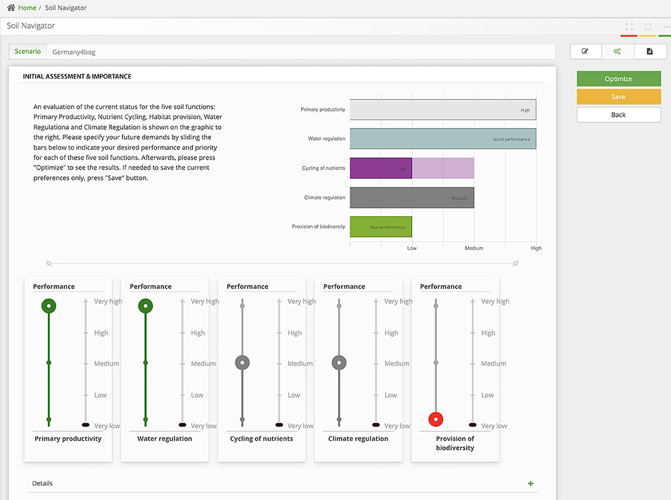Open the Home breadcrumb link

(27, 7)
